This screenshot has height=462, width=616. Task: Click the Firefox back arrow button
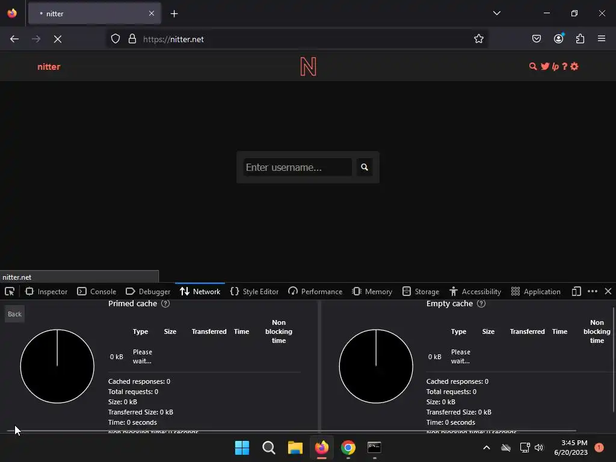point(14,39)
